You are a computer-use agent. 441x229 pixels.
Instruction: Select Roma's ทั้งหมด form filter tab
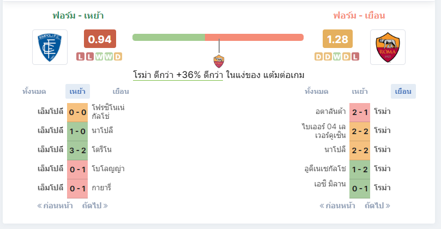click(316, 92)
